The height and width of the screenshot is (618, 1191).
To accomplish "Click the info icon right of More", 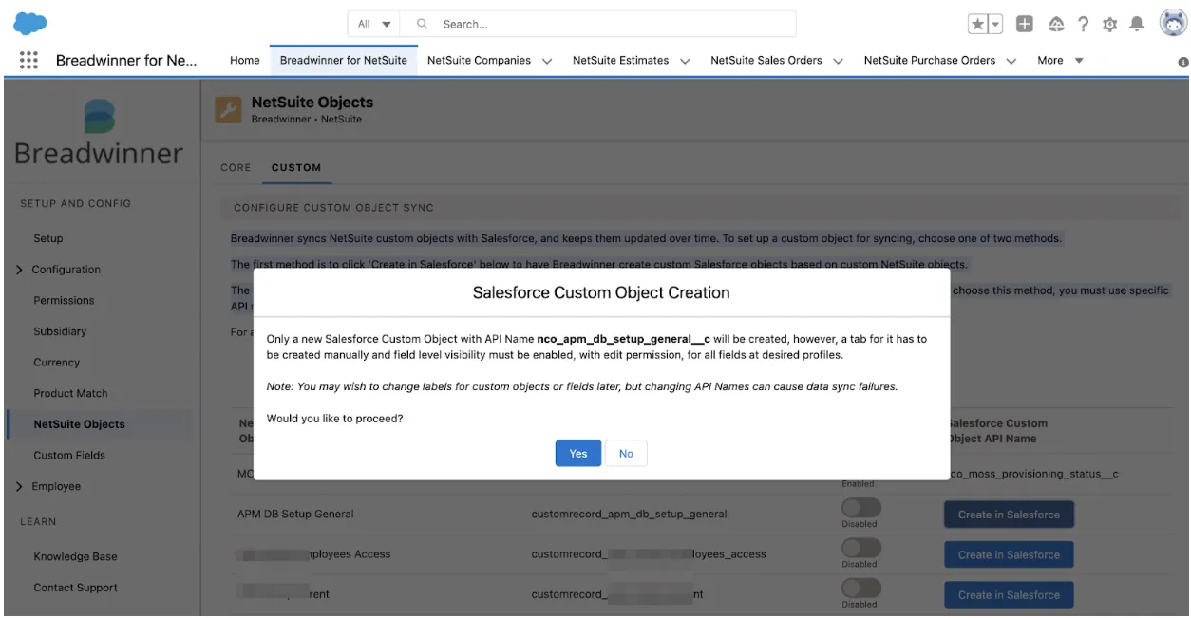I will click(x=1183, y=62).
